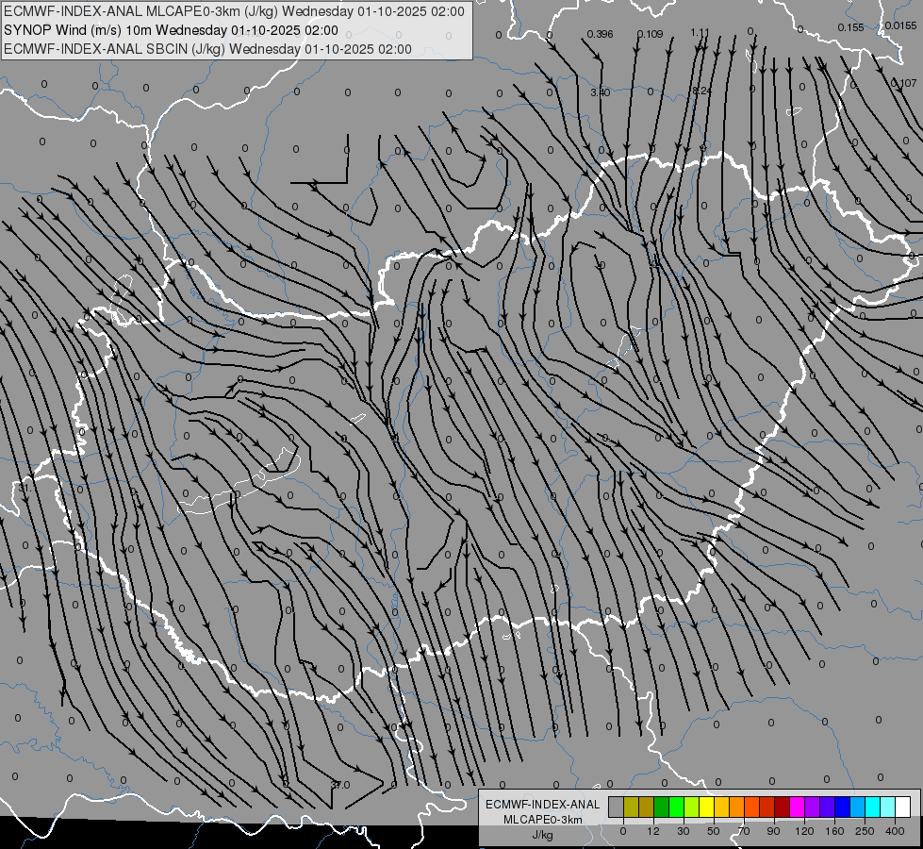Click the magenta legend swatch

797,807
